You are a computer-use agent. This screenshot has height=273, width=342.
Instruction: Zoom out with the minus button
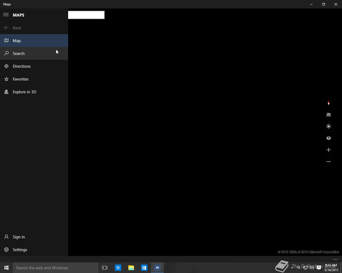[329, 162]
